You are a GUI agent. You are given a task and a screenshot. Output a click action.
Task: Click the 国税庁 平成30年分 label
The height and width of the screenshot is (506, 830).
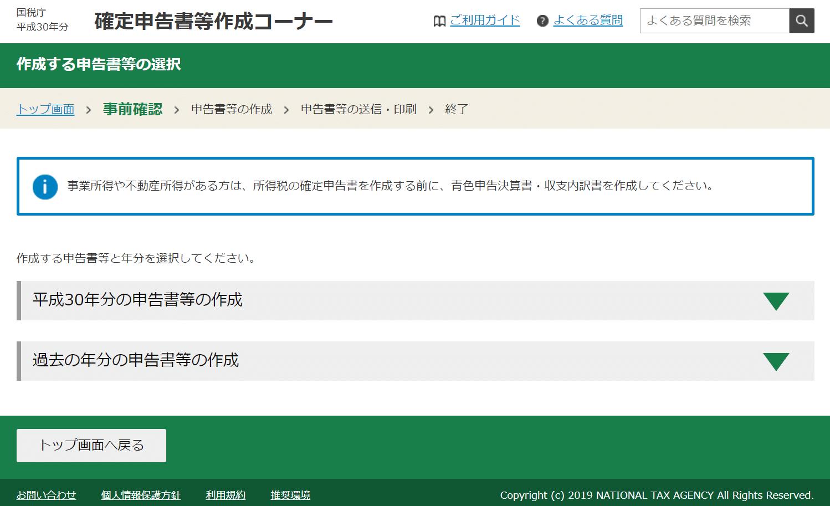point(43,19)
